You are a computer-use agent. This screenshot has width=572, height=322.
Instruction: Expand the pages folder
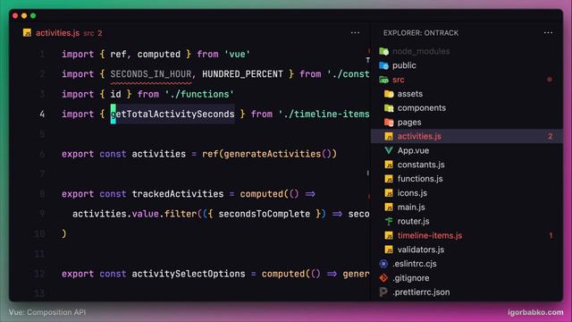[x=409, y=123]
